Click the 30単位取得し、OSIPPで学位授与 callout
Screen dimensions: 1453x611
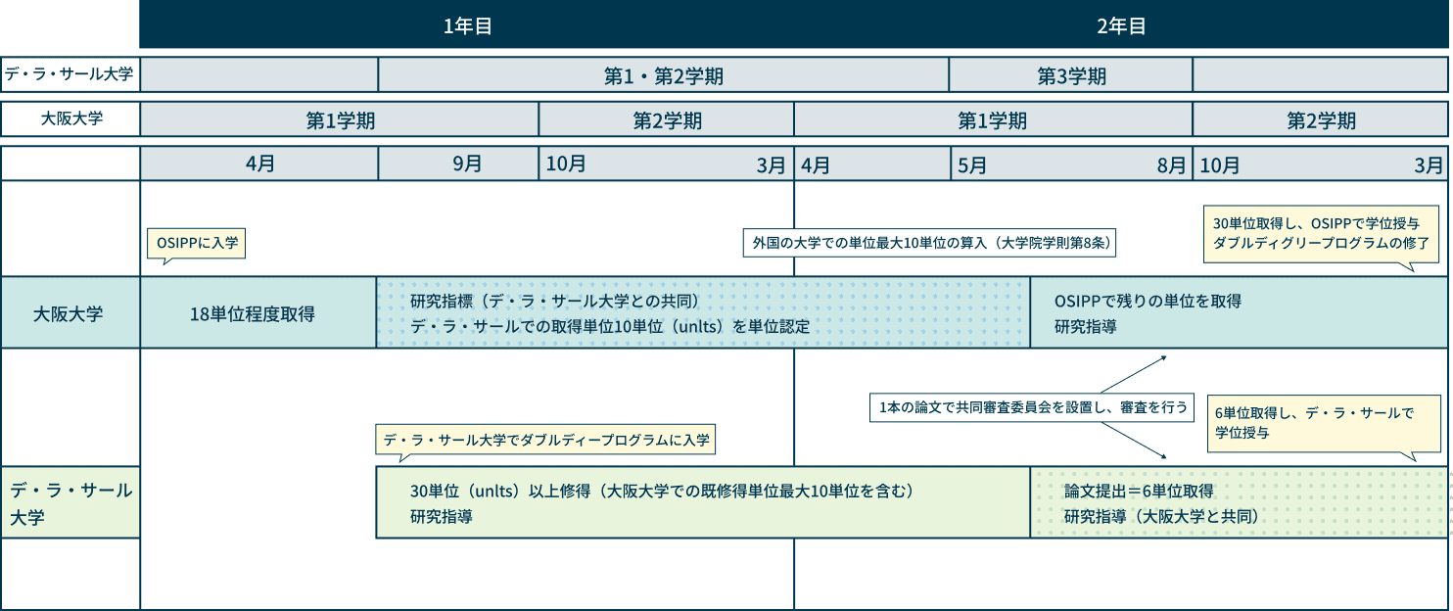1320,233
